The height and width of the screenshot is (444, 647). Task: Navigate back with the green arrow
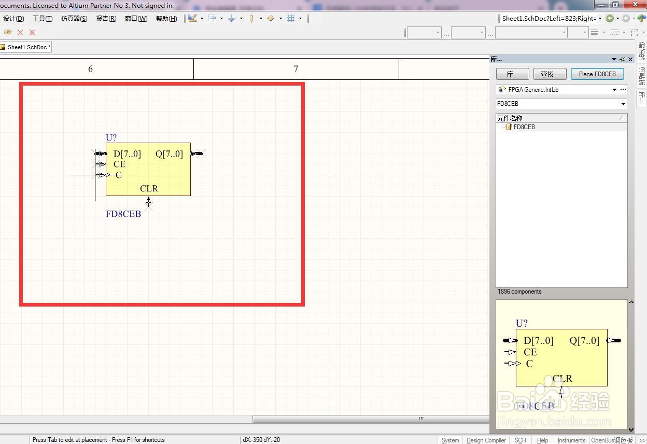[610, 18]
